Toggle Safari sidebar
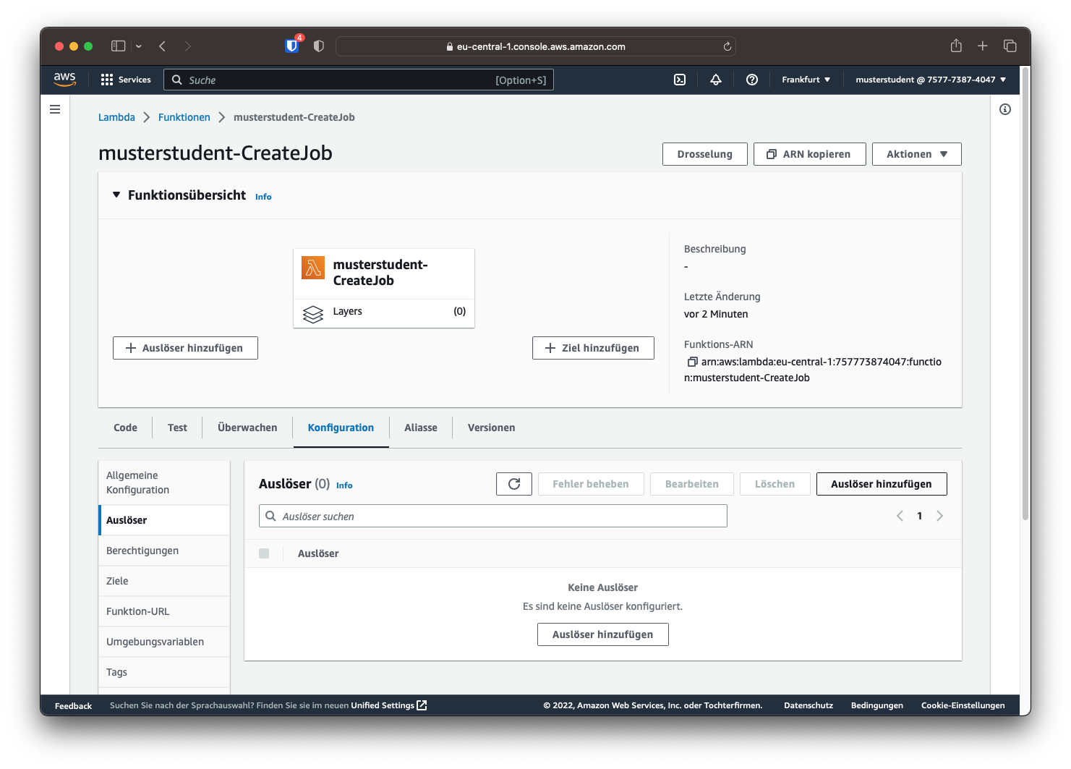1071x769 pixels. [119, 46]
